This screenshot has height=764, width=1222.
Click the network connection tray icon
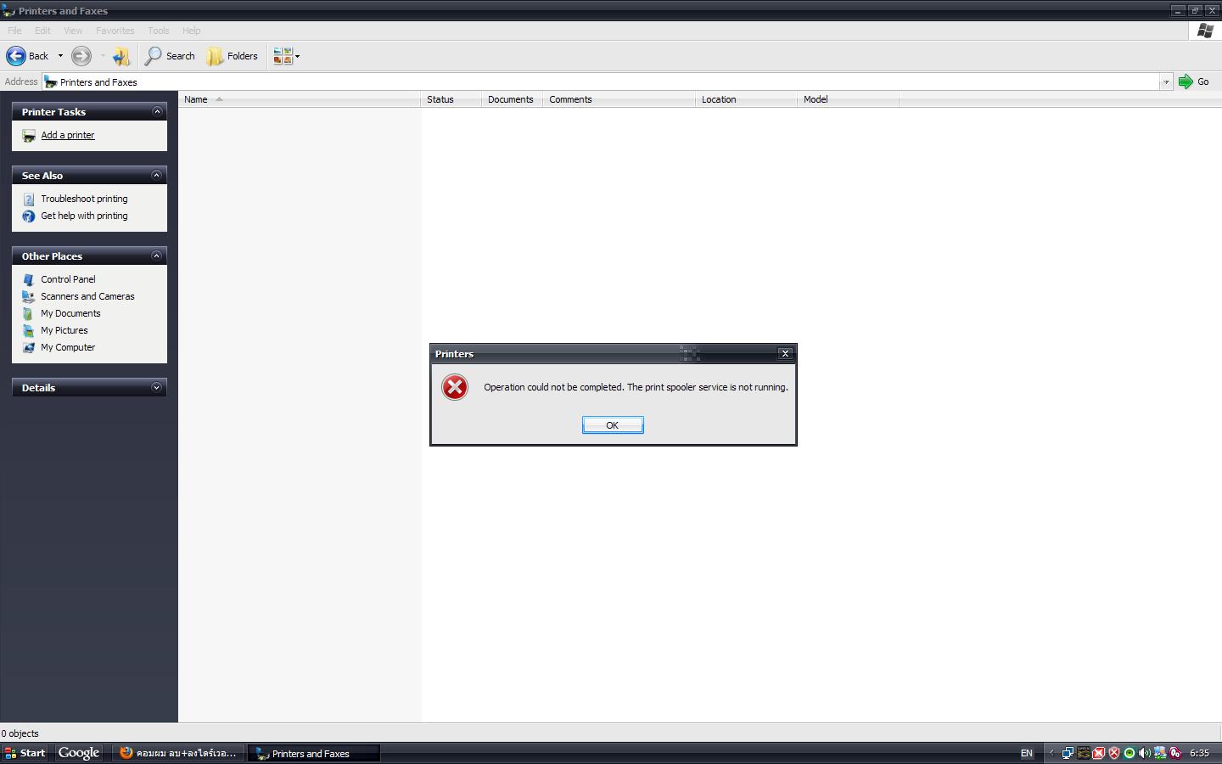(x=1068, y=753)
